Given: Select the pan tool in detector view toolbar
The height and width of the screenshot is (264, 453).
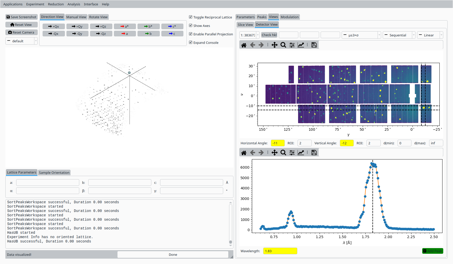Looking at the screenshot, I should click(x=274, y=45).
